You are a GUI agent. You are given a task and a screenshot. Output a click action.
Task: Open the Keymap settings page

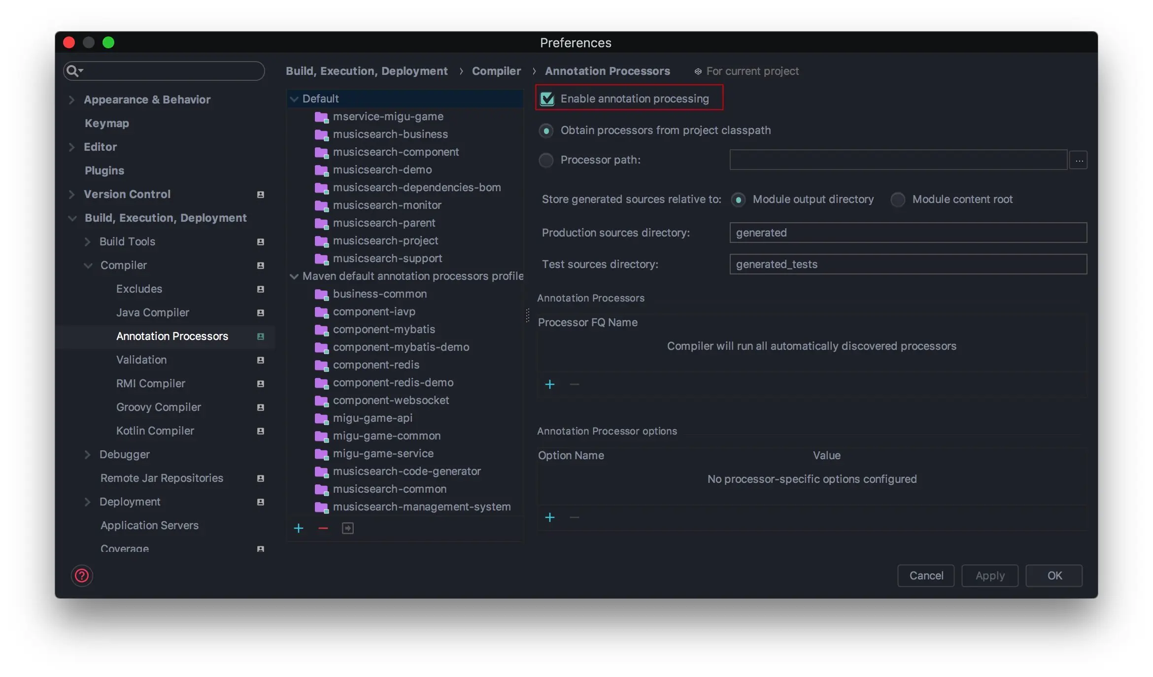click(106, 123)
